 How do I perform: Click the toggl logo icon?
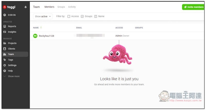pyautogui.click(x=4, y=7)
